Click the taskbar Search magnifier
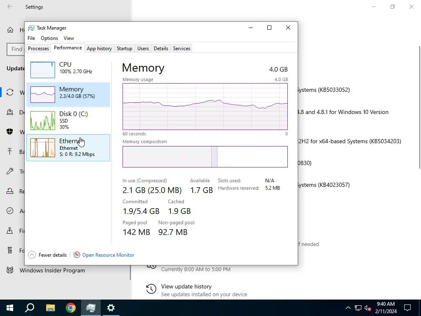Image resolution: width=421 pixels, height=316 pixels. 30,308
